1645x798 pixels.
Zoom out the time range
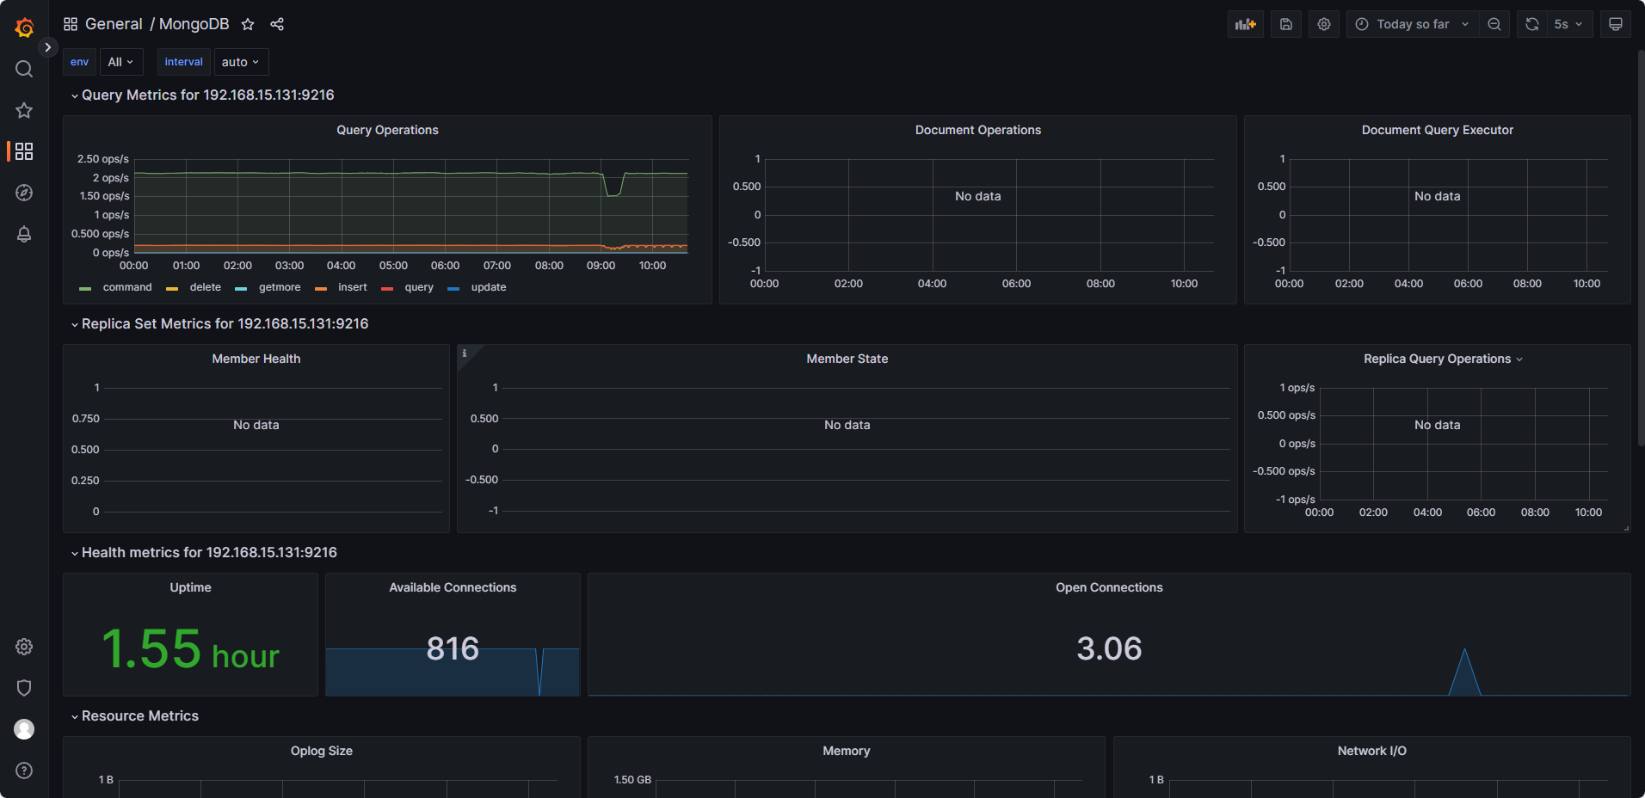(x=1494, y=24)
